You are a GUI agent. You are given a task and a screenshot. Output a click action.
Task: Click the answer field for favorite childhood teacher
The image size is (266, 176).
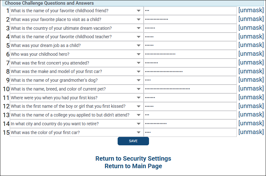pos(190,37)
